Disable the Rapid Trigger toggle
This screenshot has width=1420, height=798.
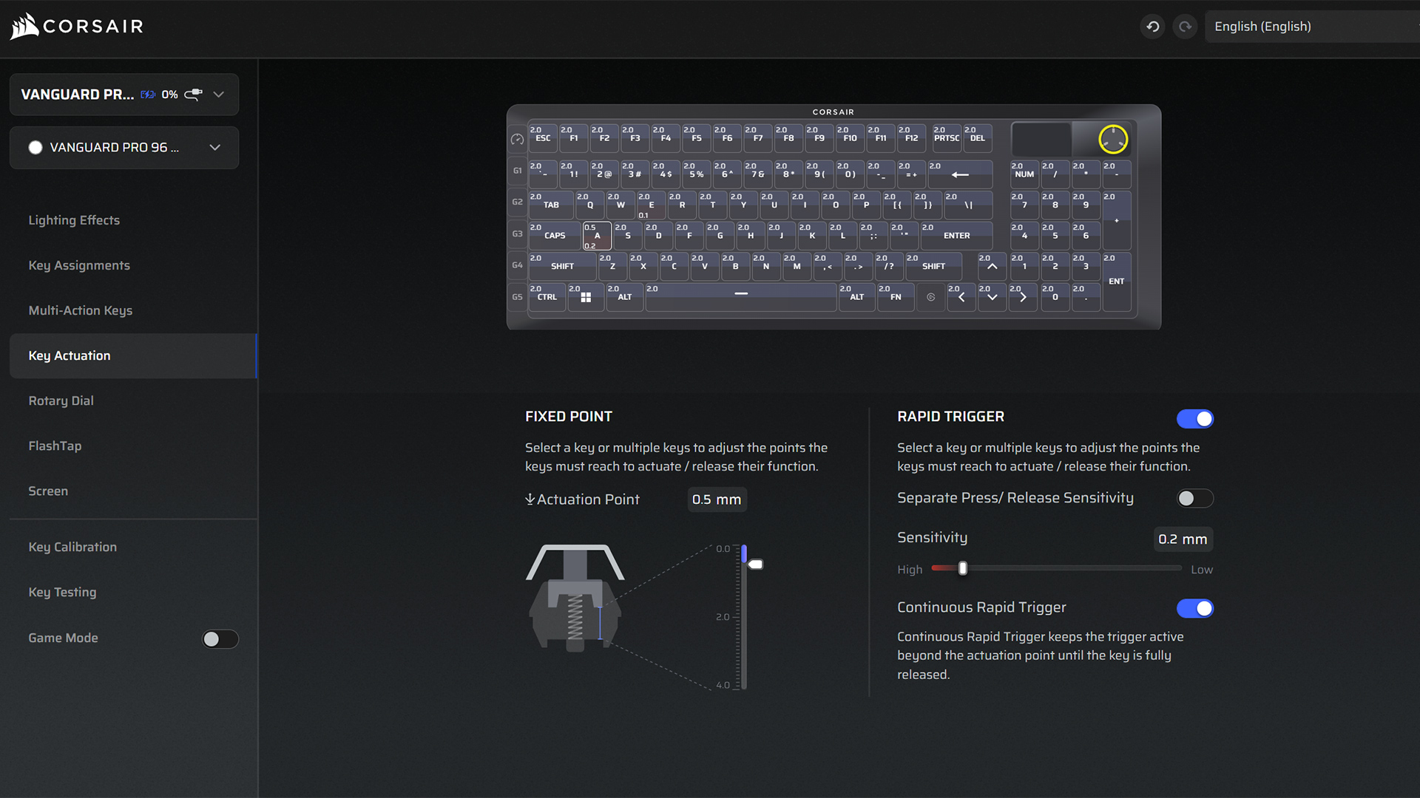click(1194, 419)
